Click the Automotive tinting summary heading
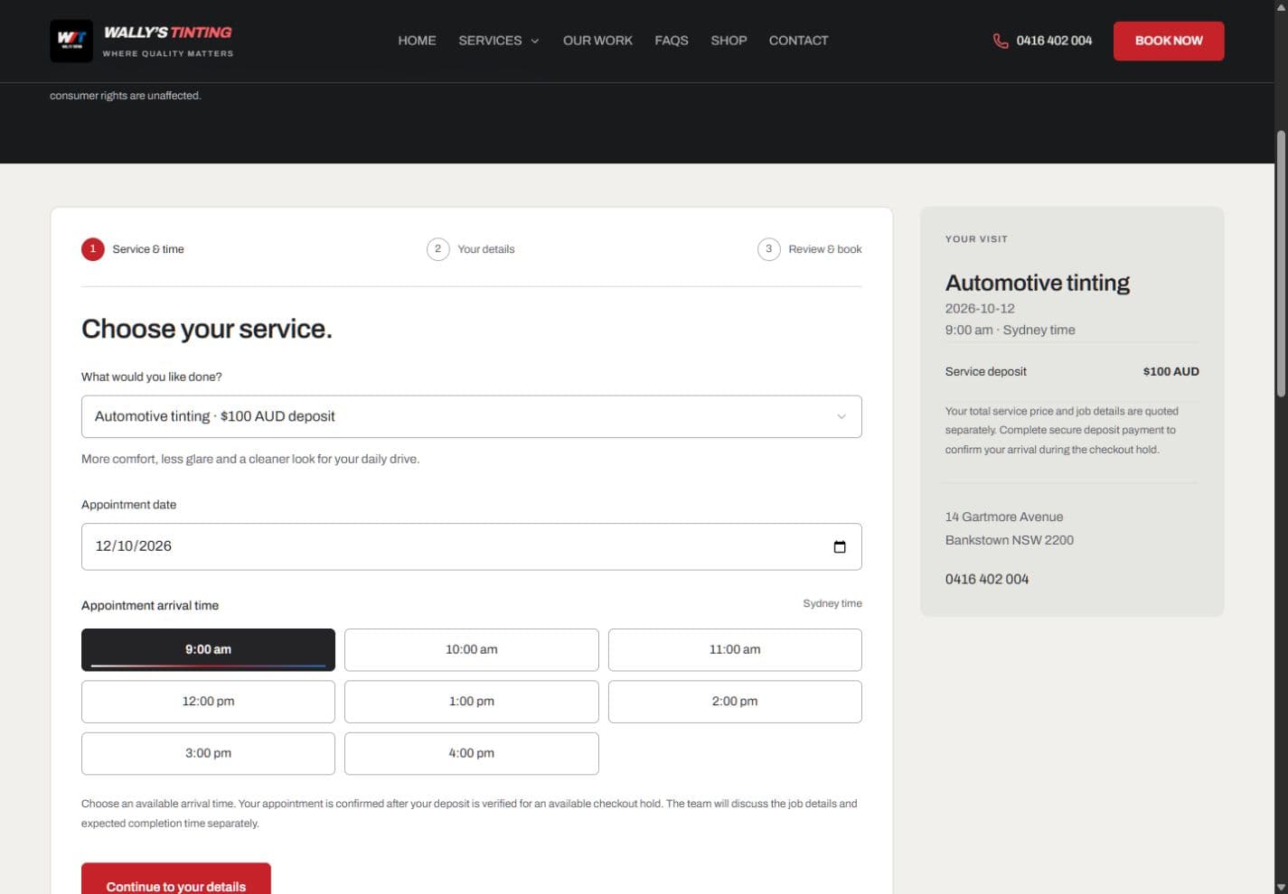This screenshot has width=1288, height=894. 1038,284
